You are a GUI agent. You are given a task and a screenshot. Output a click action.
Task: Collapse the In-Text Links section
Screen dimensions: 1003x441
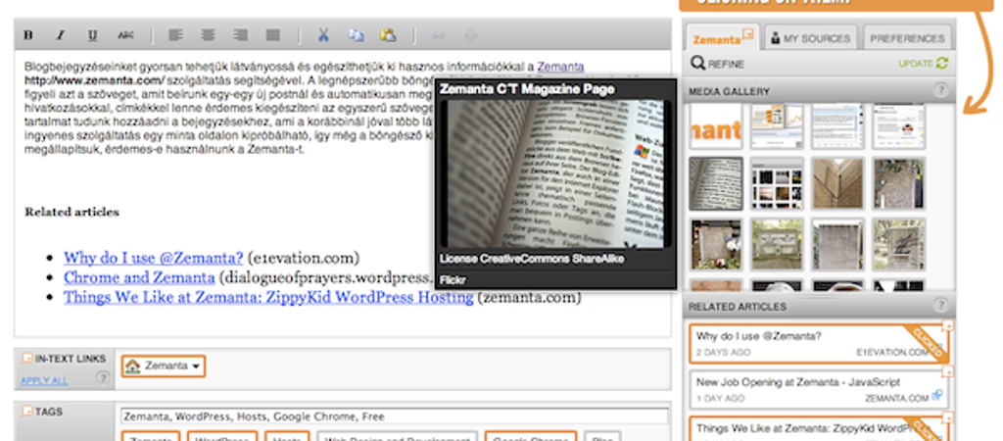(x=26, y=359)
